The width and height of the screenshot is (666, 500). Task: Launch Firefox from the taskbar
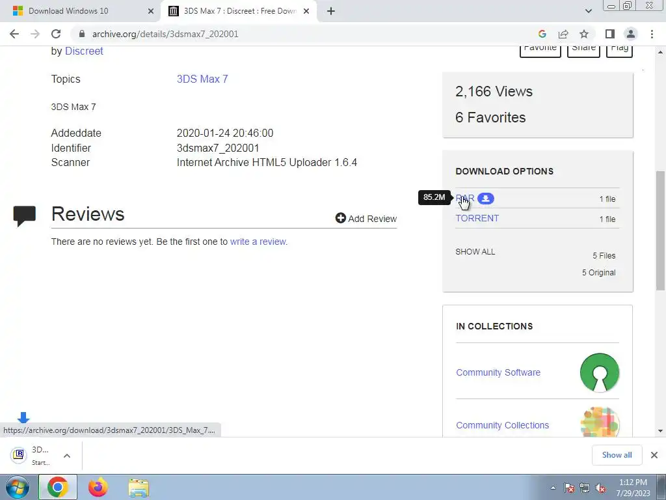point(98,487)
